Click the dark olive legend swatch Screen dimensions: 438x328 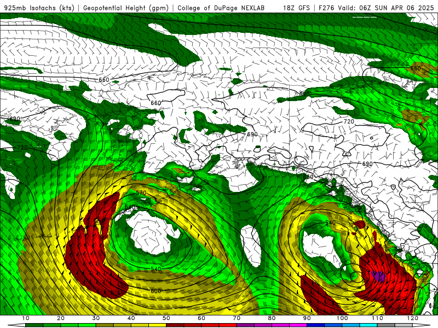[x=105, y=325]
